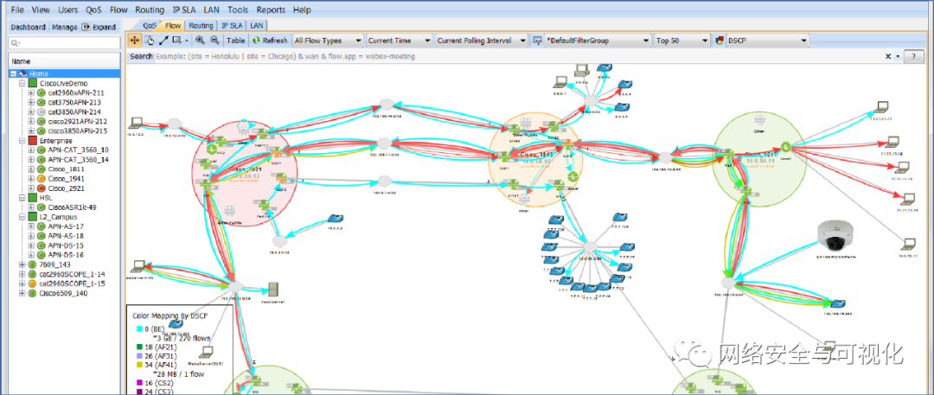This screenshot has height=395, width=934.
Task: Click the Dashboard button in sidebar
Action: (28, 27)
